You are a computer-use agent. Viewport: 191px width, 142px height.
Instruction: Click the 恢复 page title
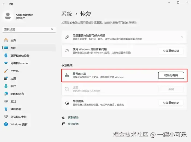(x=86, y=14)
